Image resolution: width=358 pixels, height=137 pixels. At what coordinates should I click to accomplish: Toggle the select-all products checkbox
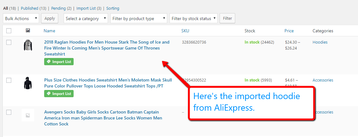click(9, 31)
